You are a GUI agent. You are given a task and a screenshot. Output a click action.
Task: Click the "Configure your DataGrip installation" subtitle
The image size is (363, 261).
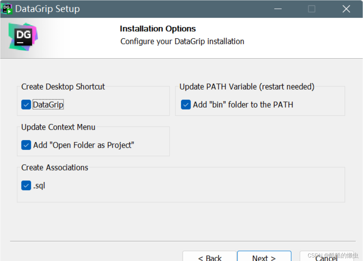click(x=182, y=41)
